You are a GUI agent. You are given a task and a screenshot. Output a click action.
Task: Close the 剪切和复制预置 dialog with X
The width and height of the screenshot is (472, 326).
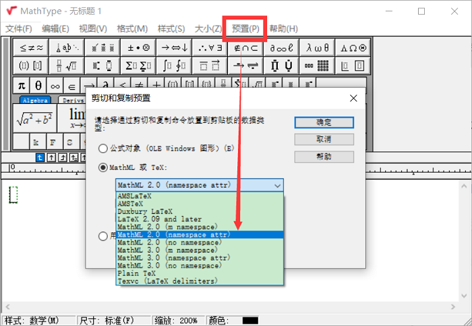click(353, 99)
